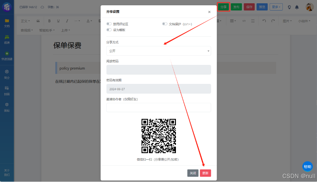Open the 图片 image dropdown

point(287,21)
